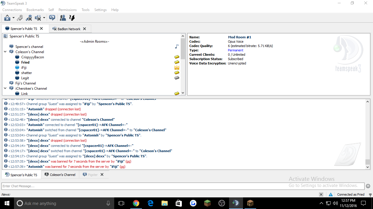This screenshot has width=373, height=209.
Task: Click the gold bar icon beside shatter
Action: 177,73
